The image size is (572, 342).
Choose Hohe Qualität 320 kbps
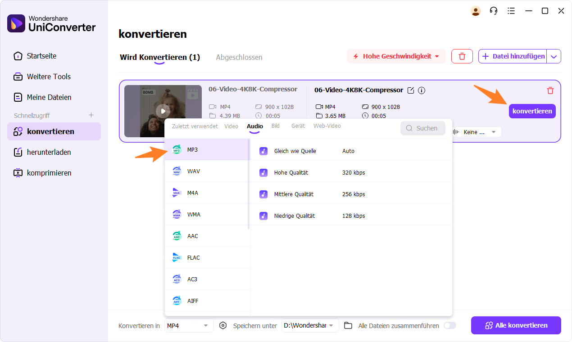pyautogui.click(x=351, y=173)
